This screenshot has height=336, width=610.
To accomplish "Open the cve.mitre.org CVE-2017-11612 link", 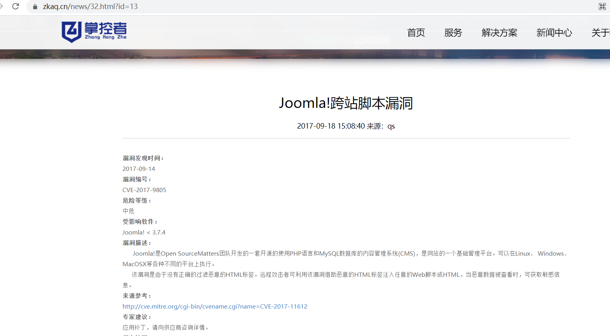I will [x=215, y=307].
